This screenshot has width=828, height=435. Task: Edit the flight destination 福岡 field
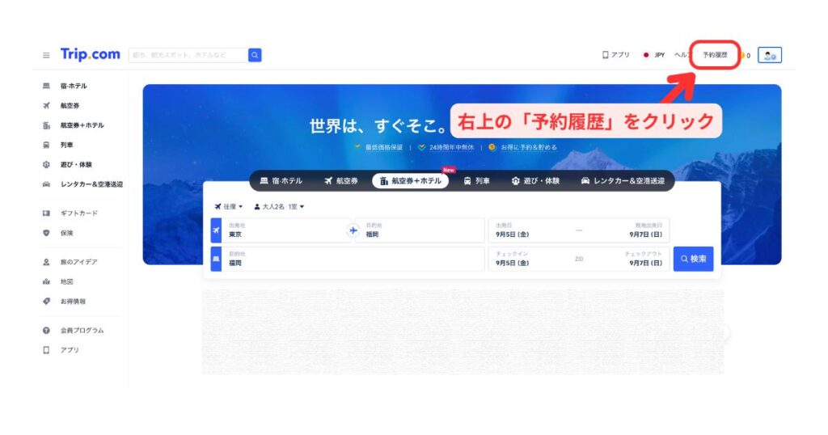tap(420, 230)
